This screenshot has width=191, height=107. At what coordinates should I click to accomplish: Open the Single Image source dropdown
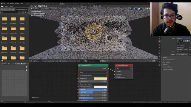click(x=183, y=47)
